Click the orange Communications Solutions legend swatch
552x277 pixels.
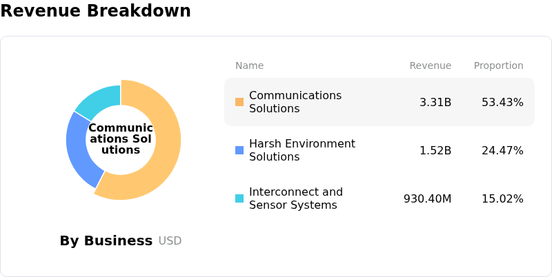[x=239, y=102]
